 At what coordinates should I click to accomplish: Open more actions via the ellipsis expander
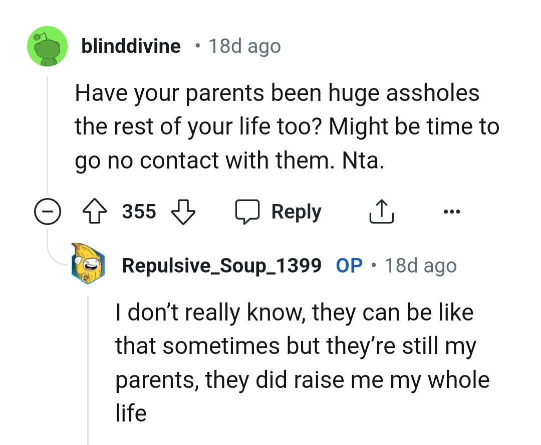451,211
